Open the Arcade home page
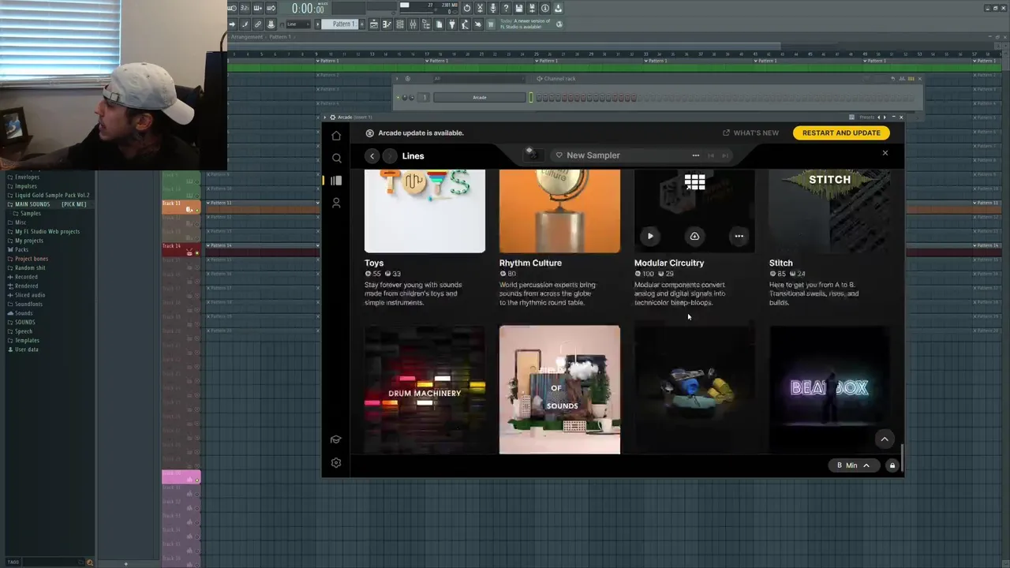The height and width of the screenshot is (568, 1010). 336,136
